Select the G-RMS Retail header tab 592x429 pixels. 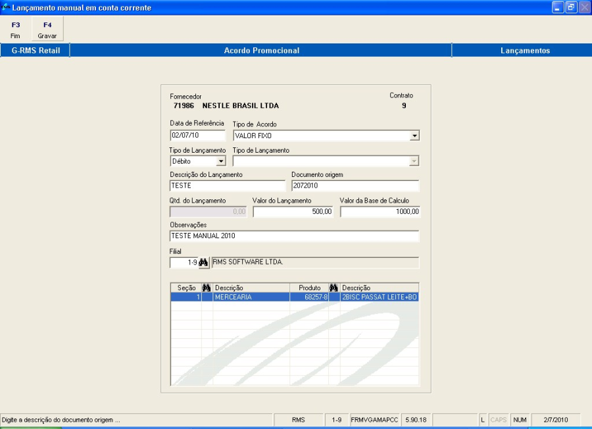36,51
